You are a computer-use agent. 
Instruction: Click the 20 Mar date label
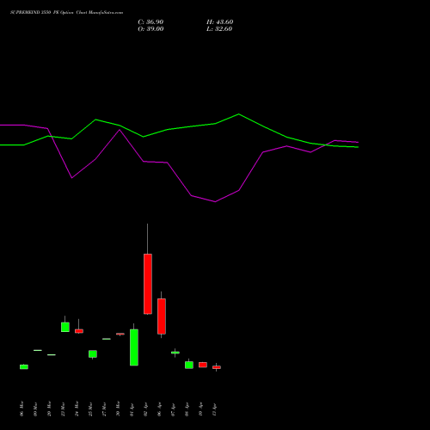(49, 408)
